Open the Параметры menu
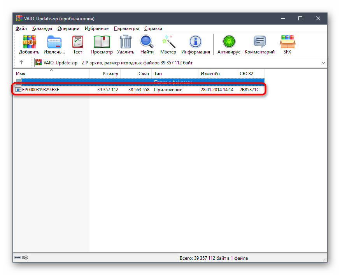 (x=126, y=28)
